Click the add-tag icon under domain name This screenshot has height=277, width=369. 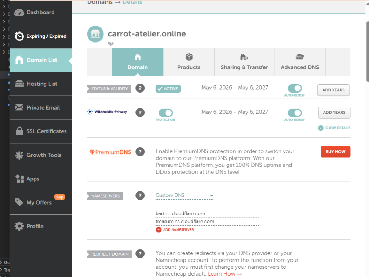(x=111, y=44)
